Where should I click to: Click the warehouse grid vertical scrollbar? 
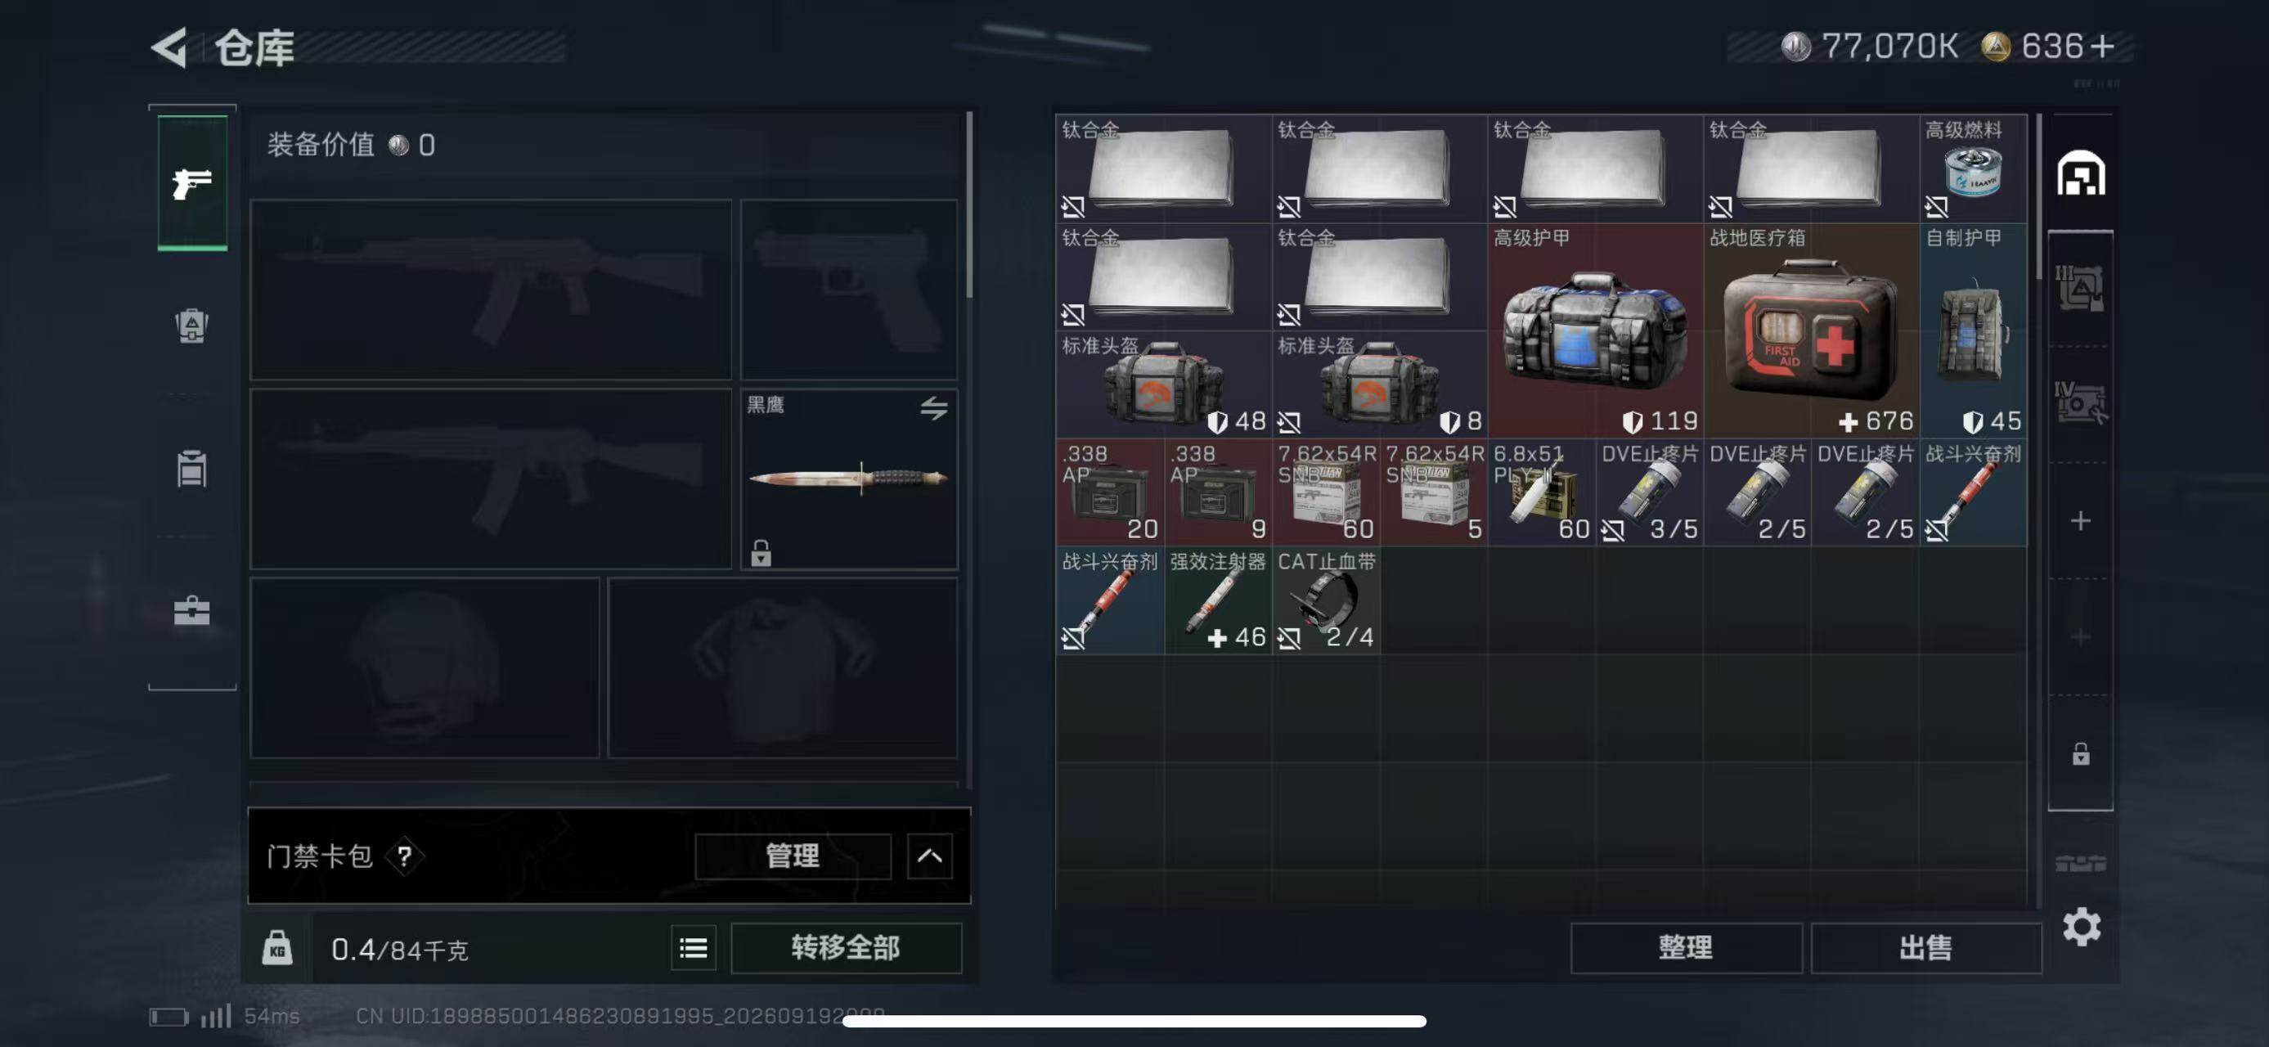tap(2038, 195)
